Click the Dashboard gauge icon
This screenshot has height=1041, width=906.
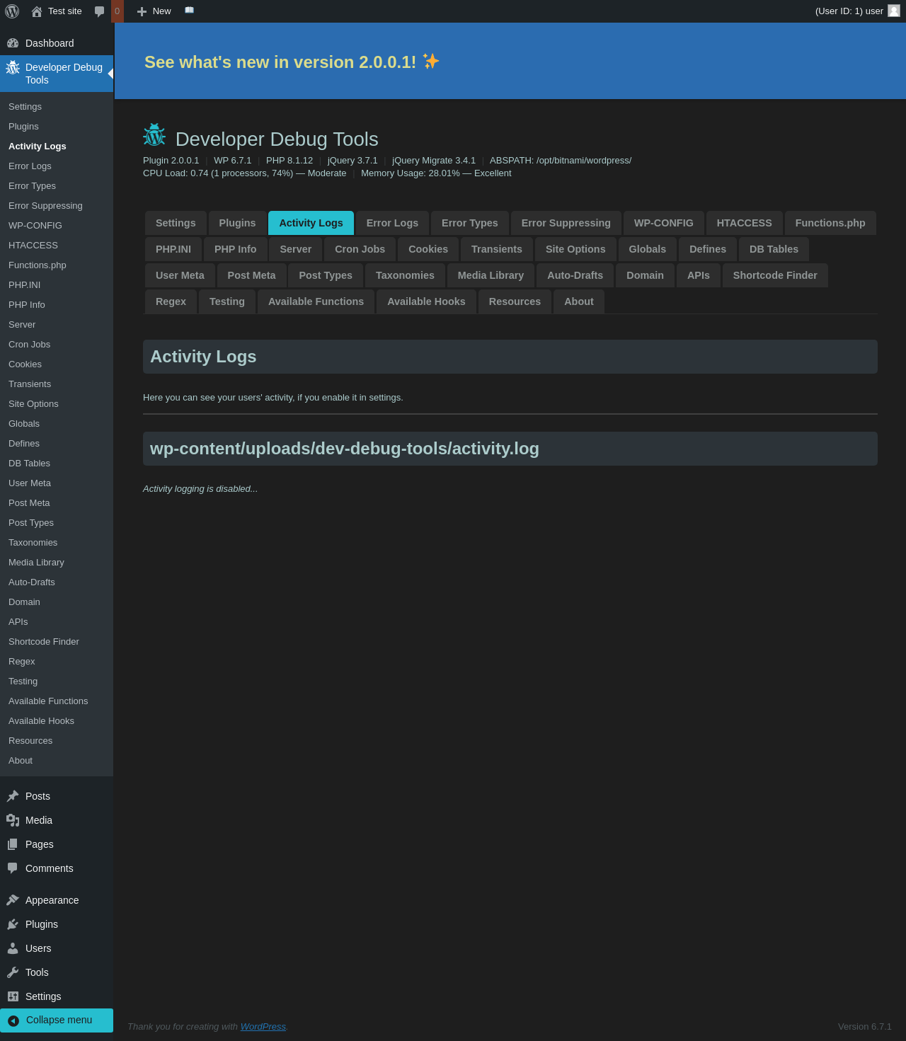[x=13, y=43]
